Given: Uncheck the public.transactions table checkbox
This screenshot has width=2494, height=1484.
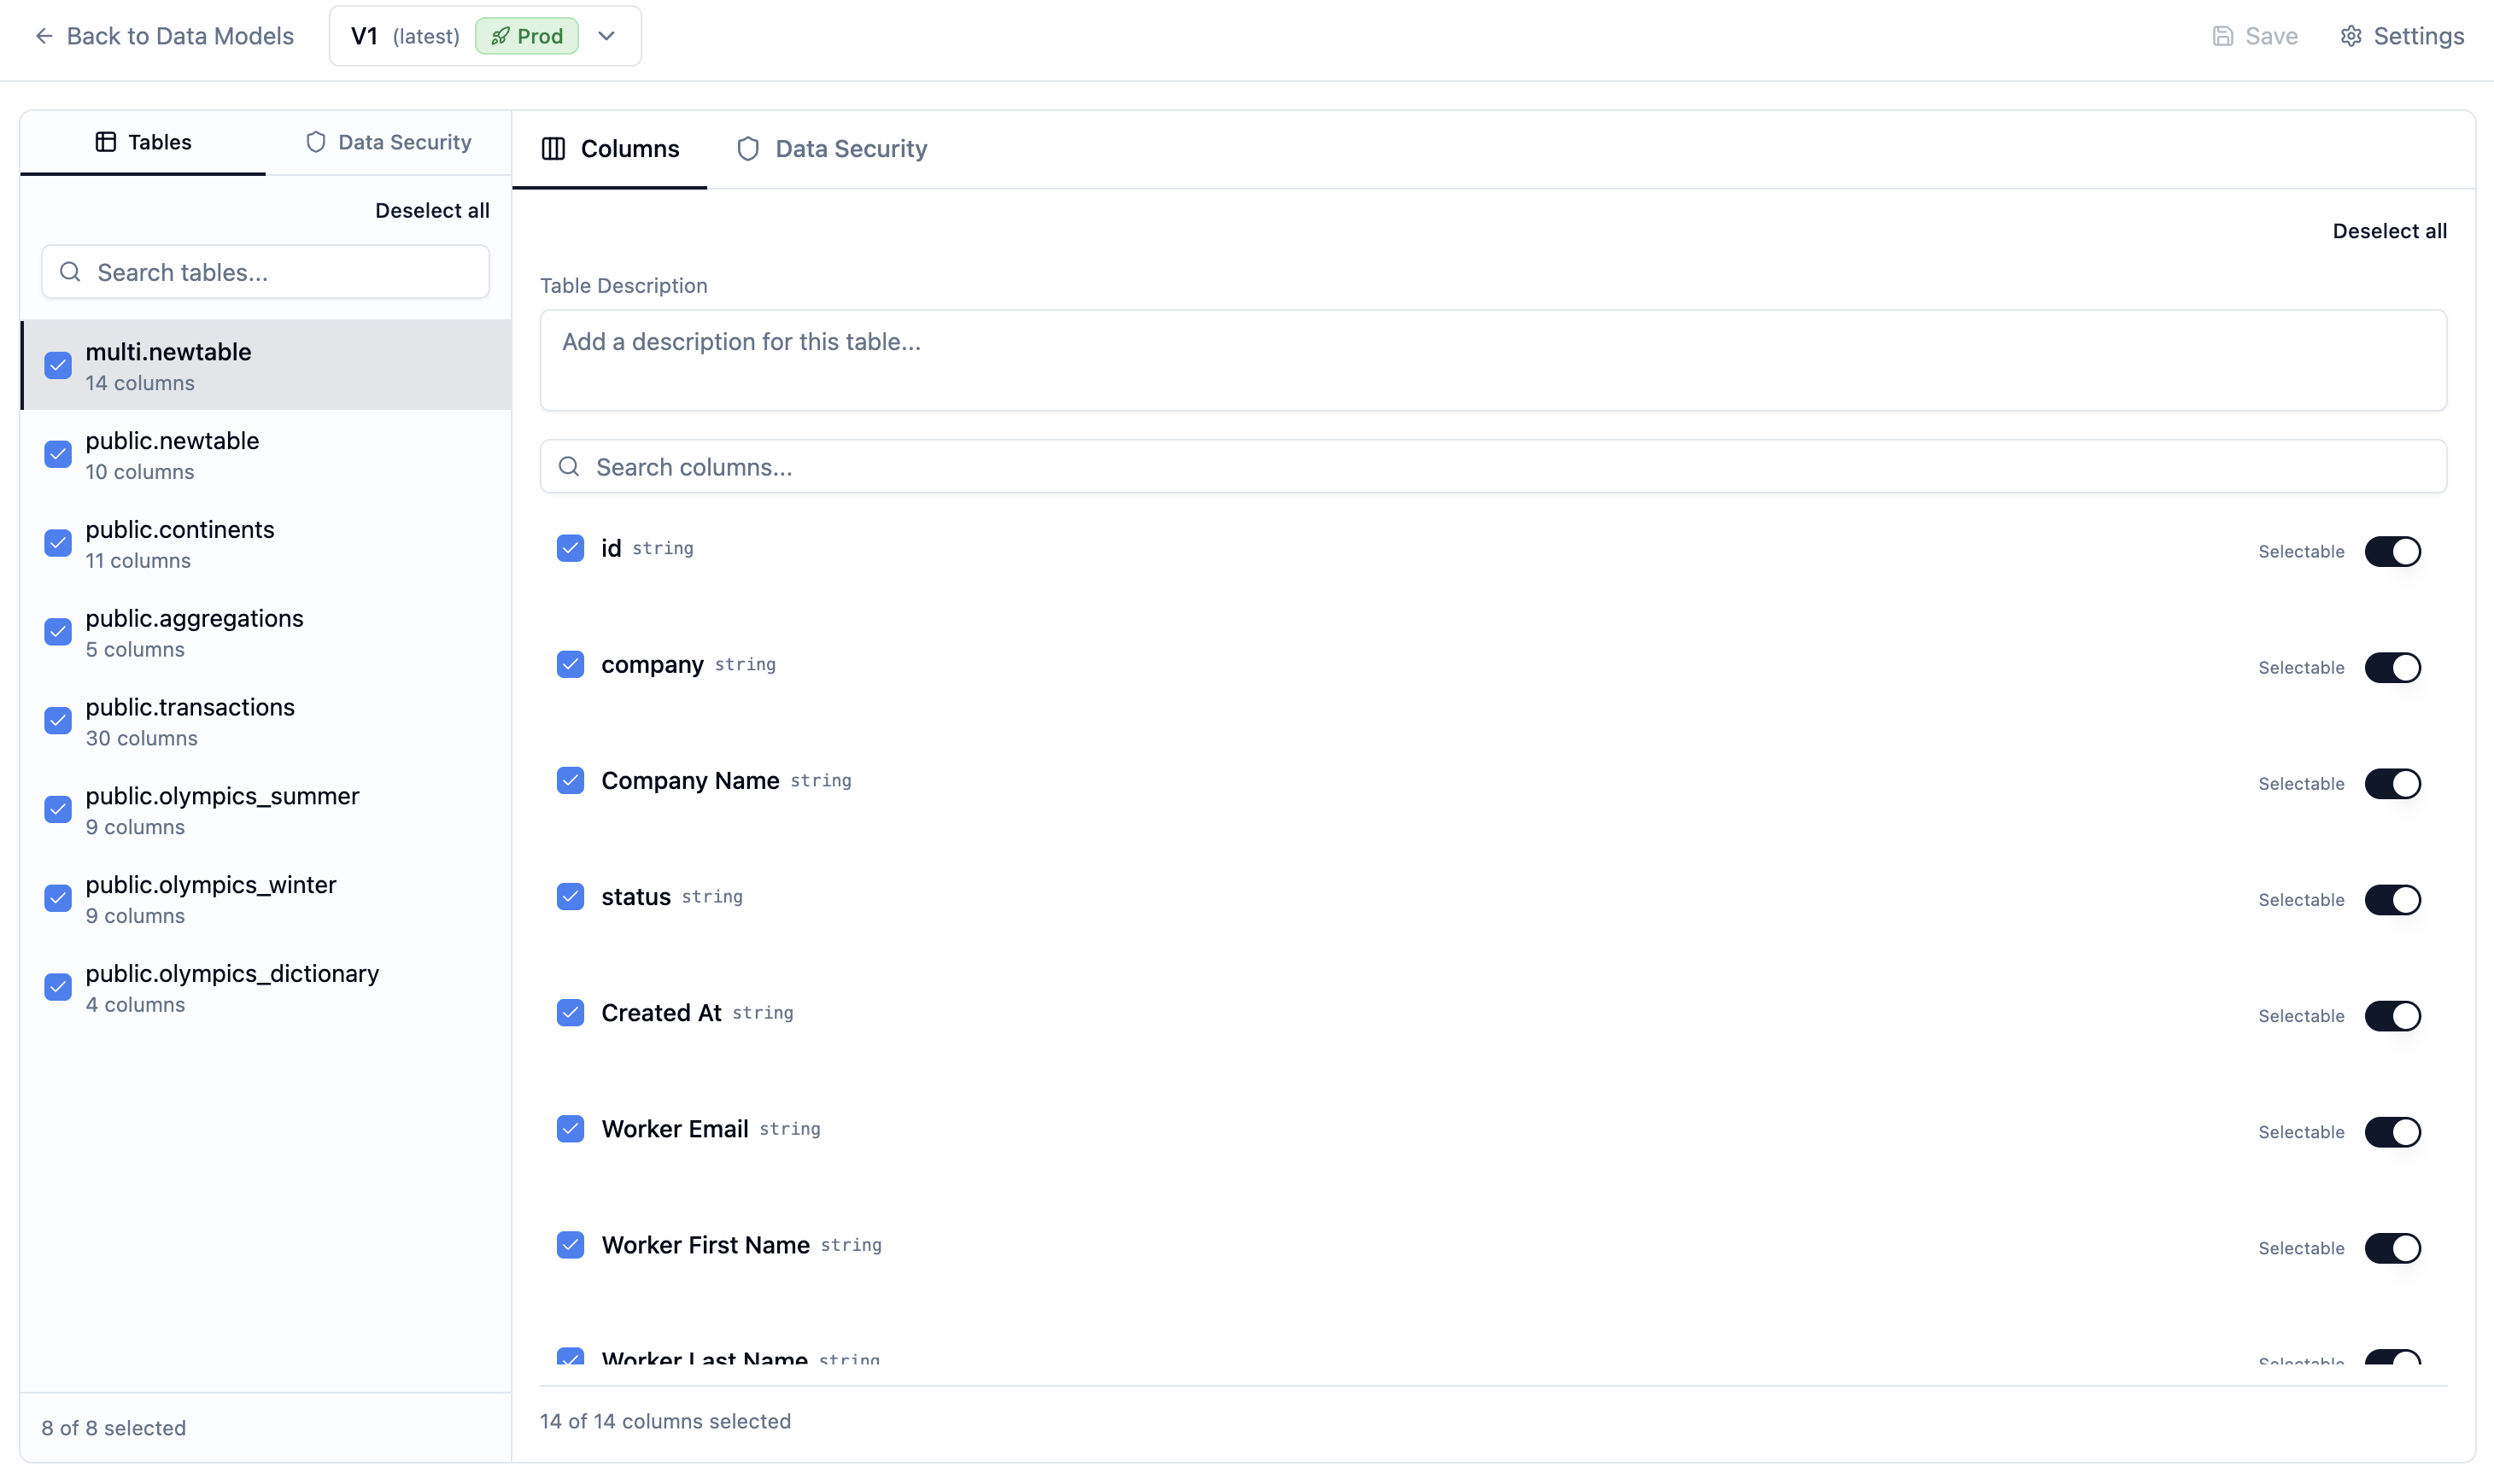Looking at the screenshot, I should 58,721.
